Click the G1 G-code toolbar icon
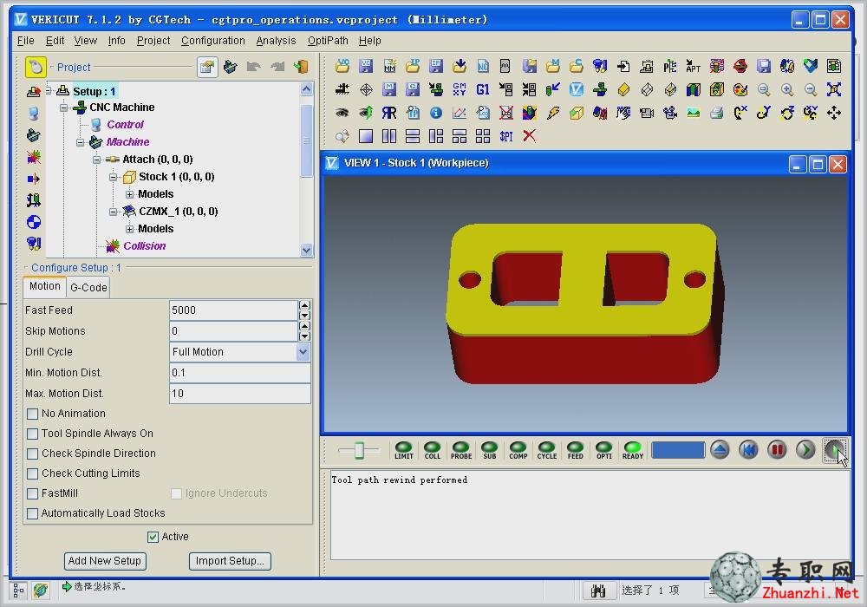Viewport: 867px width, 607px height. [483, 89]
